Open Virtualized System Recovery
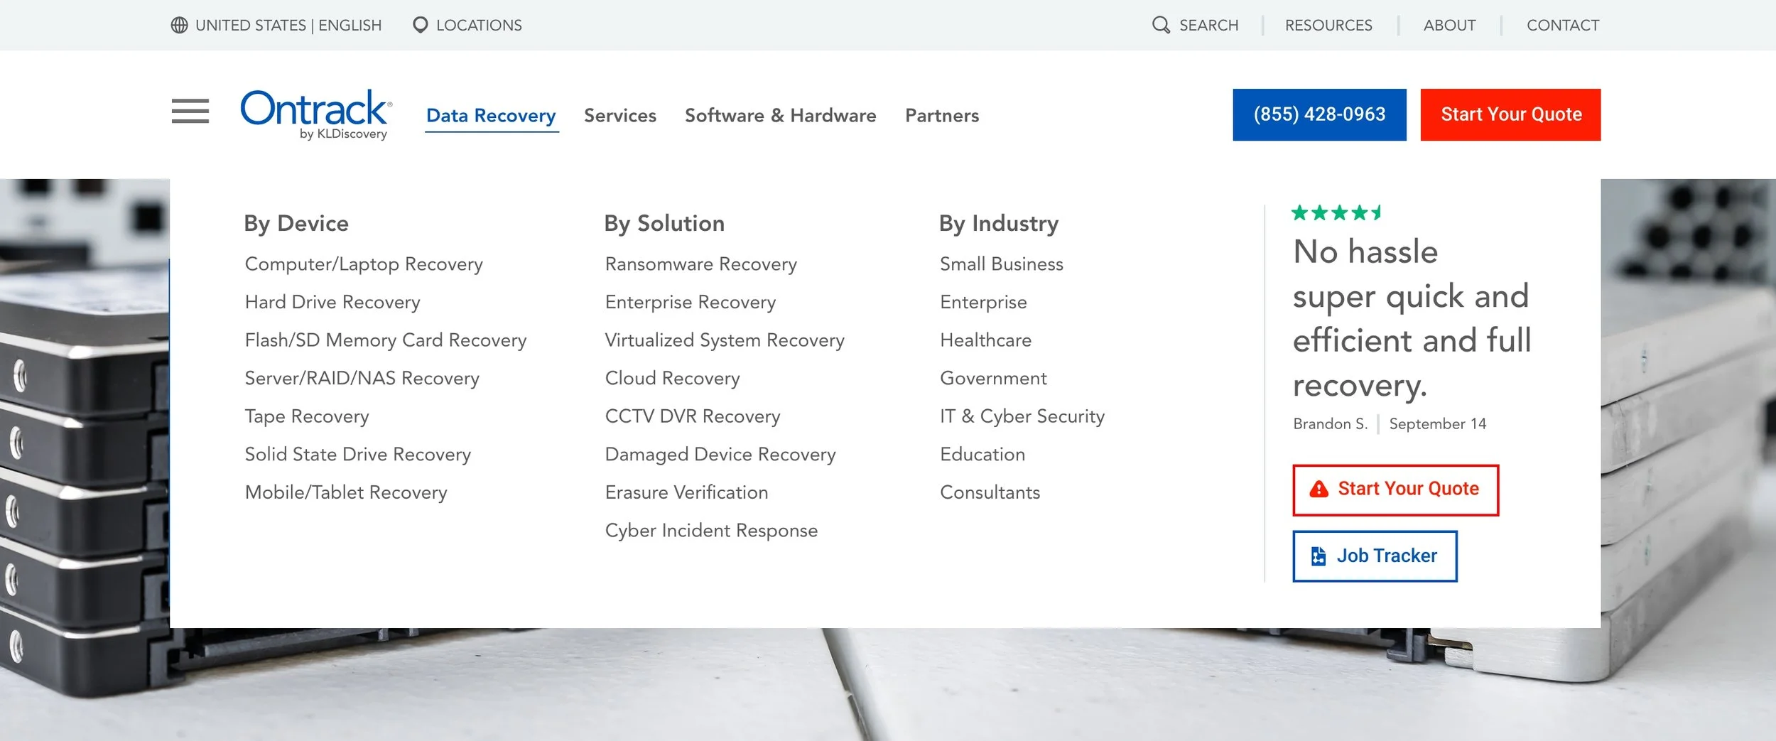 725,340
